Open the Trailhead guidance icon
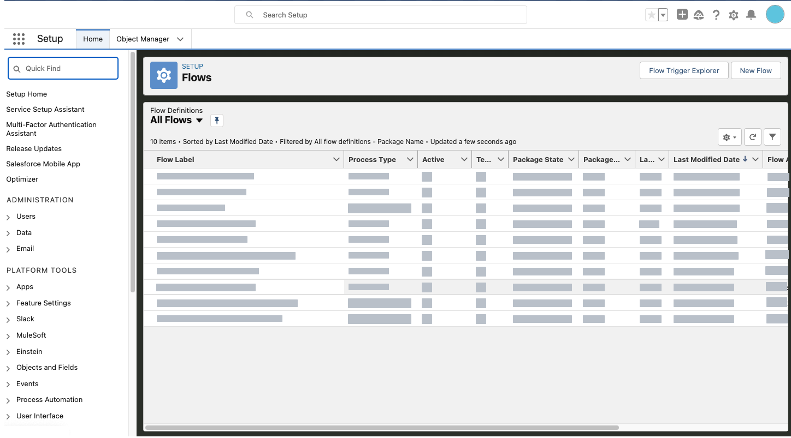Viewport: 791px width, 438px height. point(699,15)
